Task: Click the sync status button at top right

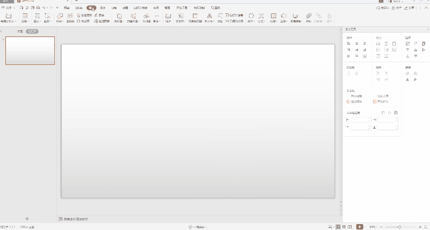Action: (383, 8)
